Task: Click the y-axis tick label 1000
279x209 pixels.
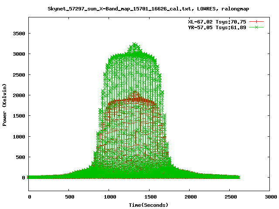Action: [19, 137]
